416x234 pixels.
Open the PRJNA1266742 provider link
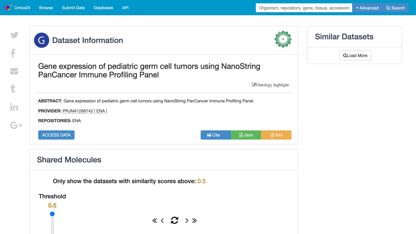point(78,111)
